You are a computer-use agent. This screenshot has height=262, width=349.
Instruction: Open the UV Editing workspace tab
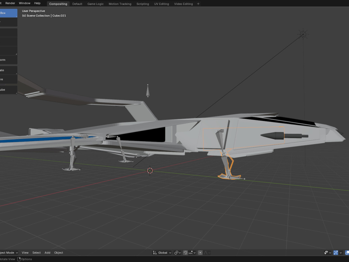(x=162, y=4)
